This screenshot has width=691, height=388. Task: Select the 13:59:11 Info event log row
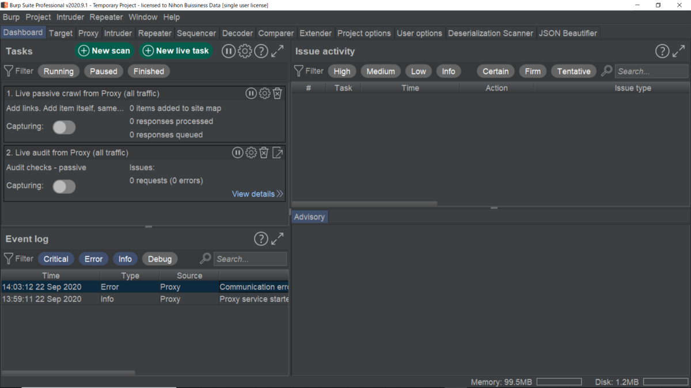pos(145,299)
